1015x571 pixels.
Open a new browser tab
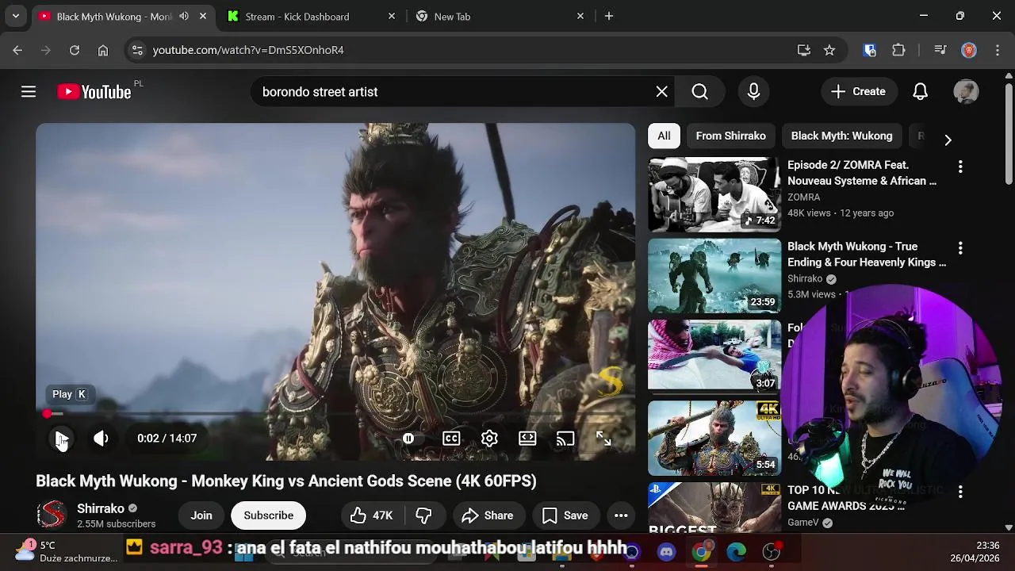[x=609, y=16]
